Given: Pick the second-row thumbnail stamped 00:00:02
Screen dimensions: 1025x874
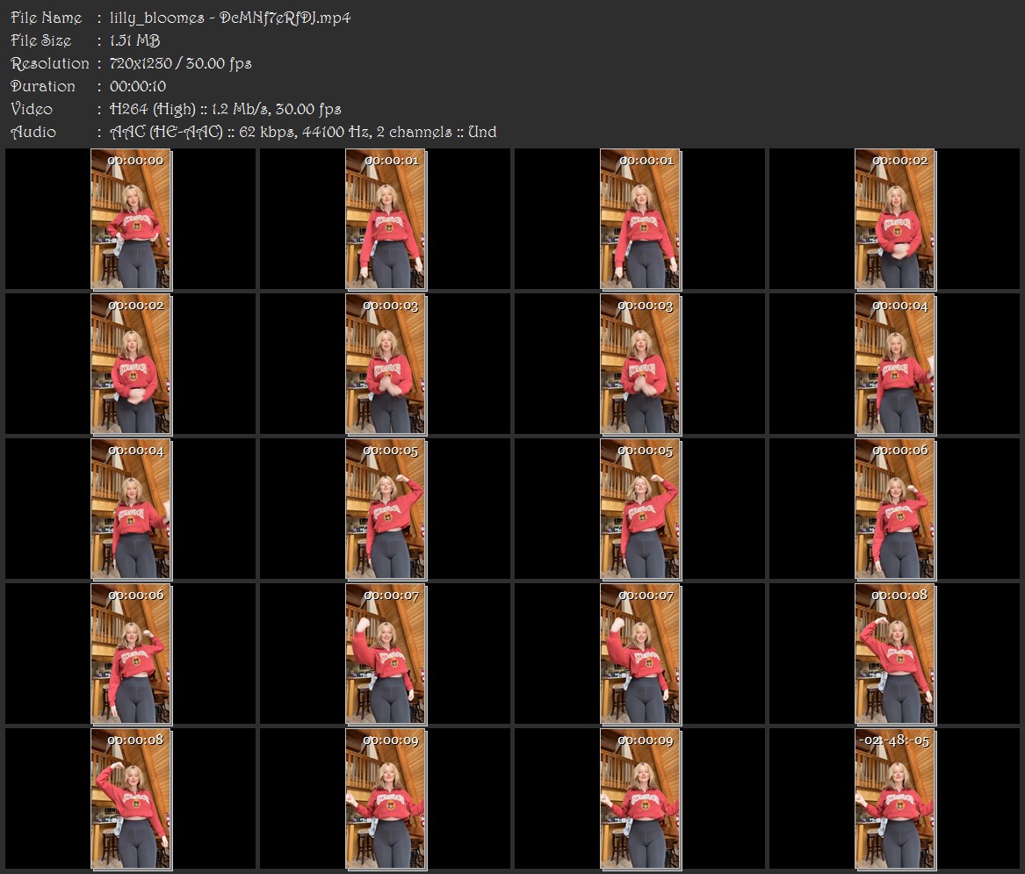Looking at the screenshot, I should (x=131, y=365).
